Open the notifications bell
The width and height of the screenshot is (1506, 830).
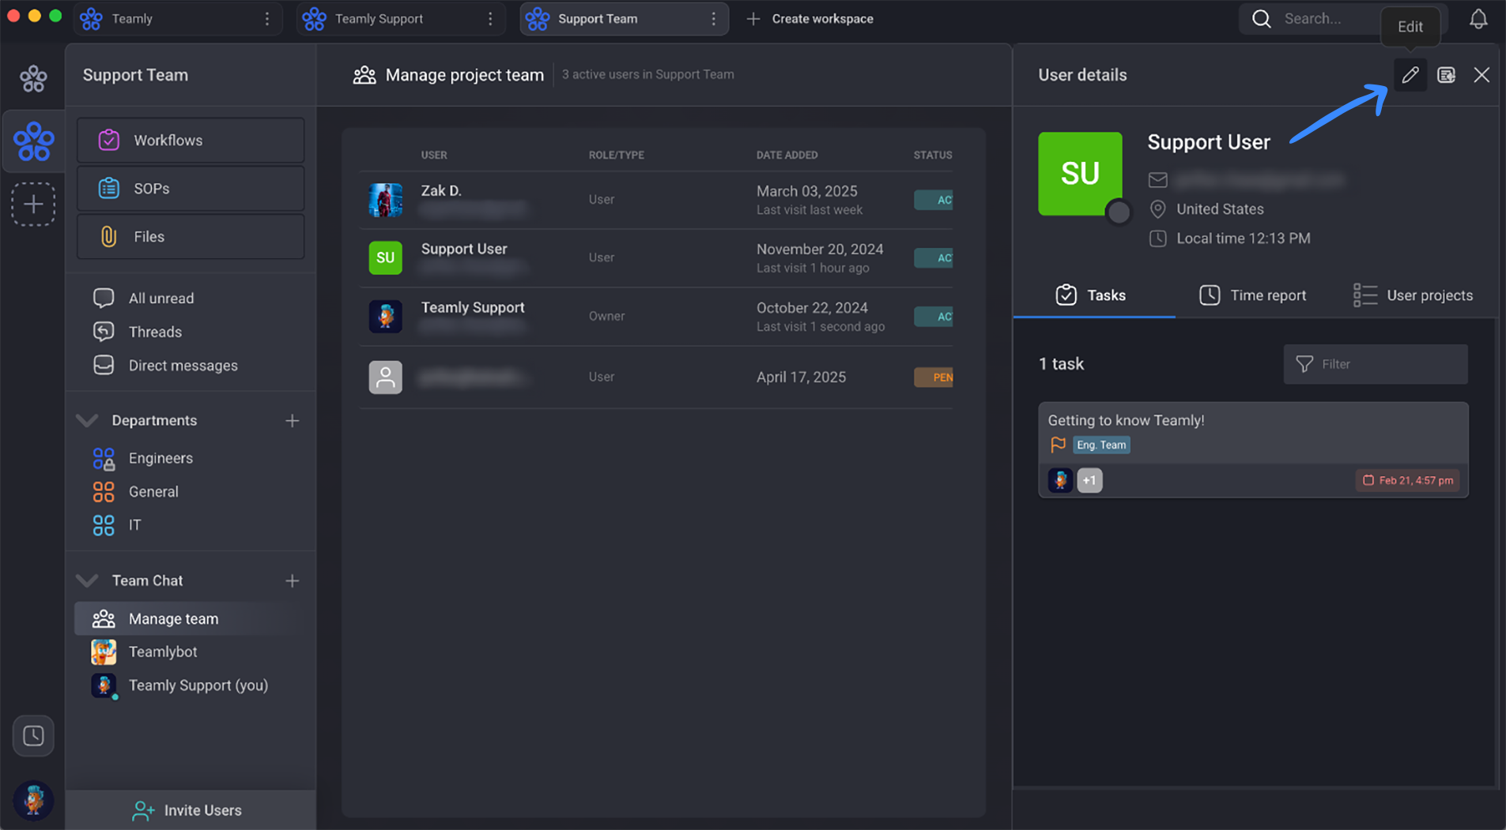(x=1478, y=19)
